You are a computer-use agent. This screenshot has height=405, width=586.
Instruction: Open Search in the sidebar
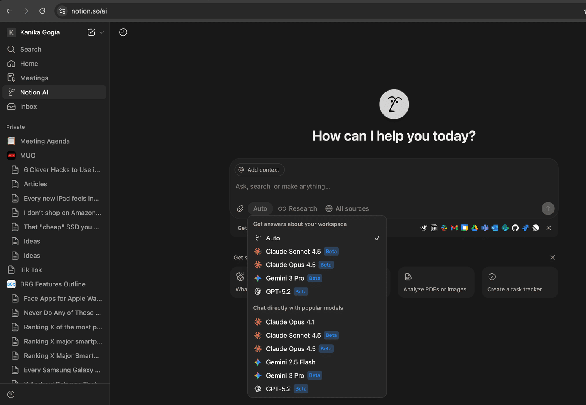click(54, 49)
